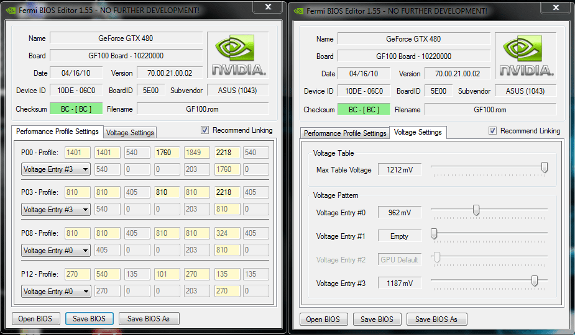Click Filename field GF100.rom in left window

[x=203, y=109]
